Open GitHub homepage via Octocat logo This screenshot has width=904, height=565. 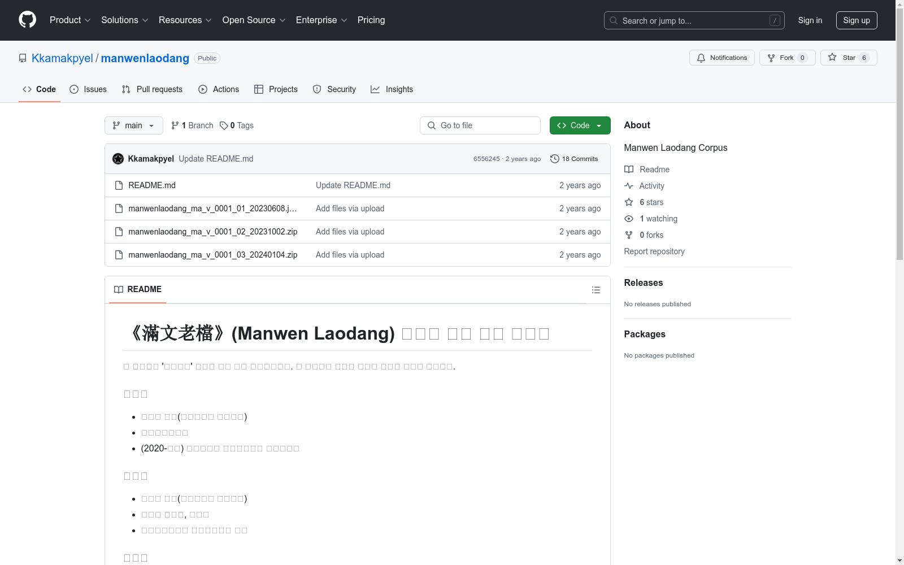click(x=27, y=20)
